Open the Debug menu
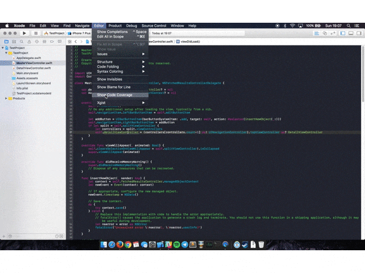Viewport: 365px width, 273px height. [132, 26]
